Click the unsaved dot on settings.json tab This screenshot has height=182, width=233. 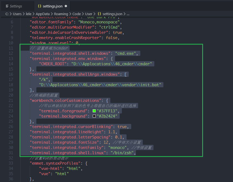tap(66, 6)
